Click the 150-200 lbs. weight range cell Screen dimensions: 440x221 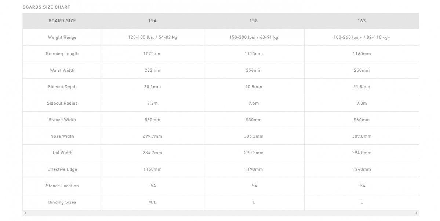pos(254,37)
